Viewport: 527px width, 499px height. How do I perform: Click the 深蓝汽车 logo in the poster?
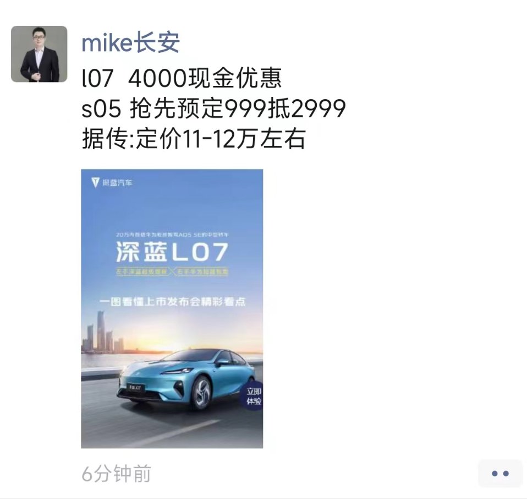click(112, 183)
